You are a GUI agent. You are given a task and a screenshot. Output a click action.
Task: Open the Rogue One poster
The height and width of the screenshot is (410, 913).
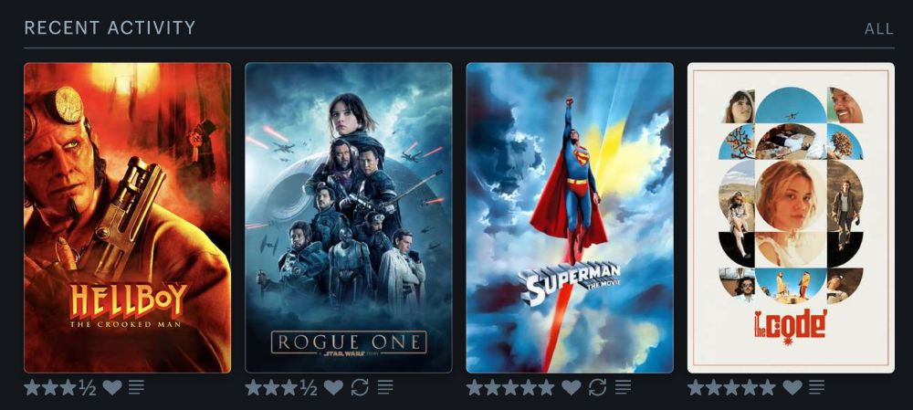click(349, 217)
